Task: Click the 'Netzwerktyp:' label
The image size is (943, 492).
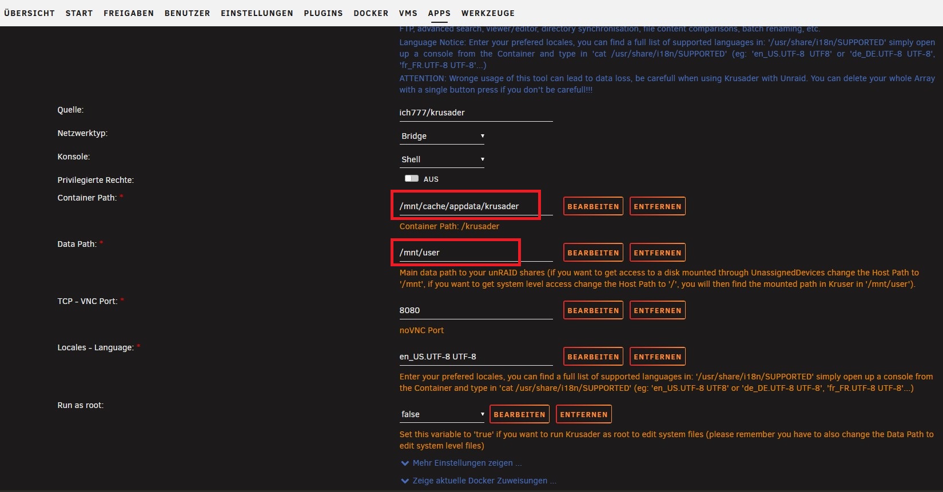Action: coord(82,133)
